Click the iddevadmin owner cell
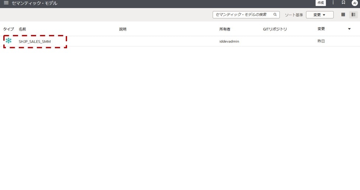Viewport: 360px width, 190px height. 229,41
